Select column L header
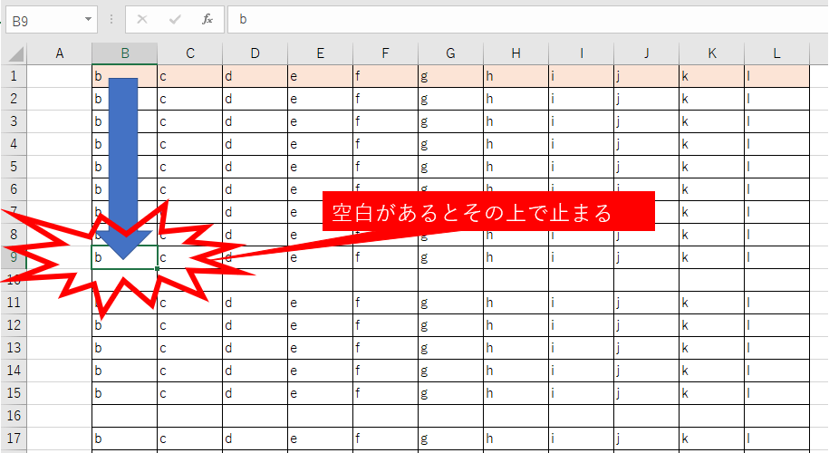The image size is (829, 453). tap(776, 53)
